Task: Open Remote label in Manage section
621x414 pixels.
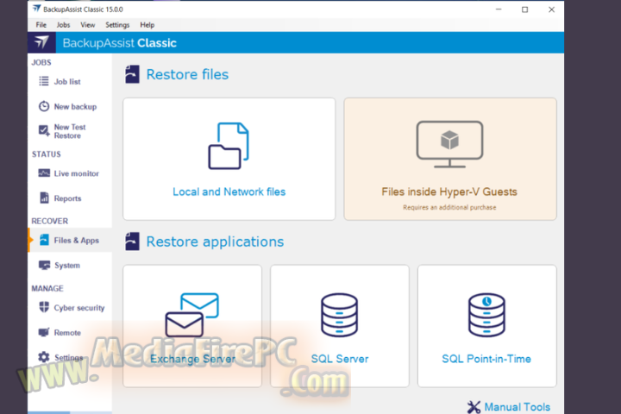Action: (x=67, y=333)
